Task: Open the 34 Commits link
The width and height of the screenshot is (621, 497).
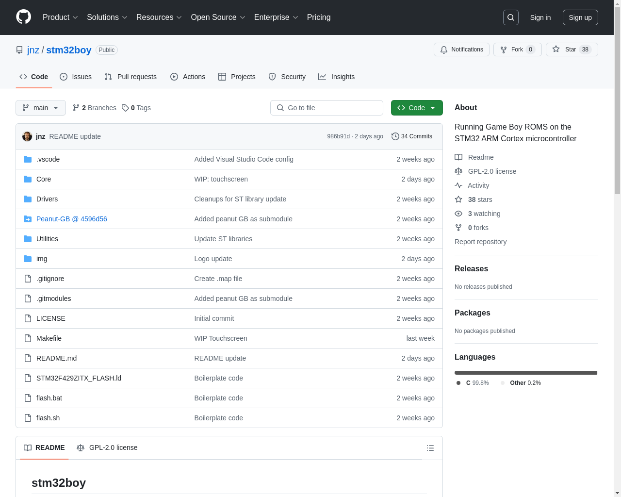Action: [412, 136]
